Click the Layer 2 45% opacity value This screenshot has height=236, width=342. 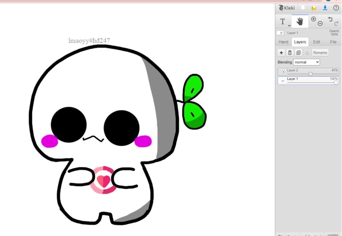pyautogui.click(x=334, y=70)
